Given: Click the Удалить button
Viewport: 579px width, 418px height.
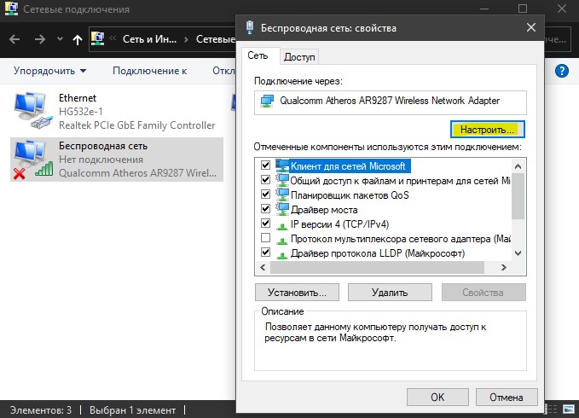Looking at the screenshot, I should [x=390, y=293].
